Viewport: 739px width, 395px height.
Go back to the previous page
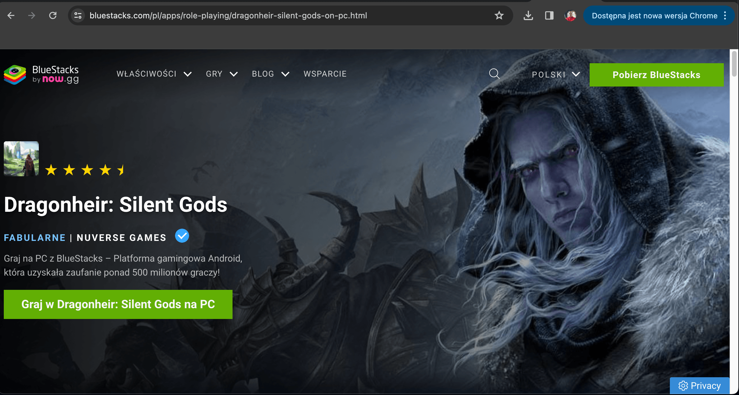tap(11, 15)
